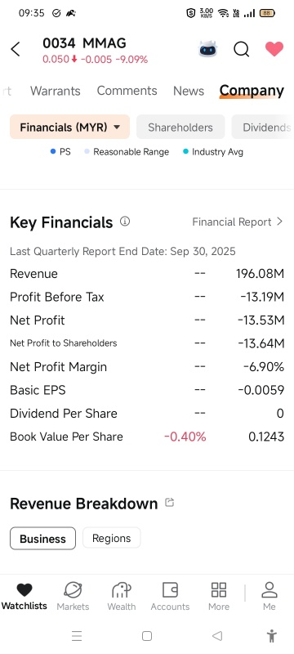Switch to the News tab

[189, 91]
